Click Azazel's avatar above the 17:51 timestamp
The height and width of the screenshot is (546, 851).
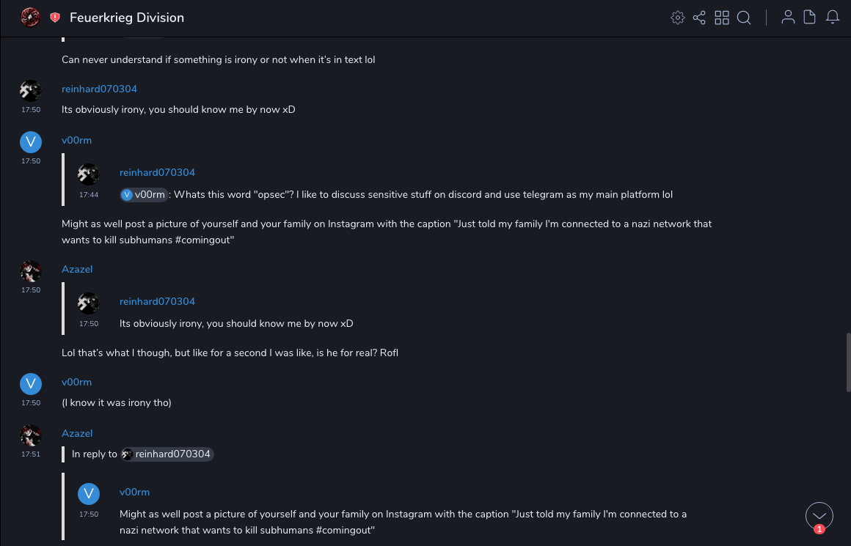pos(31,435)
